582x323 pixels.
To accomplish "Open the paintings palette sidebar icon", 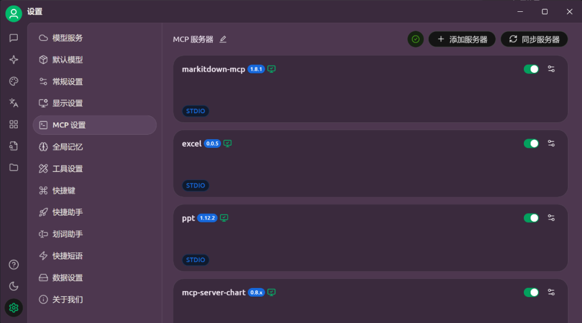I will 13,81.
